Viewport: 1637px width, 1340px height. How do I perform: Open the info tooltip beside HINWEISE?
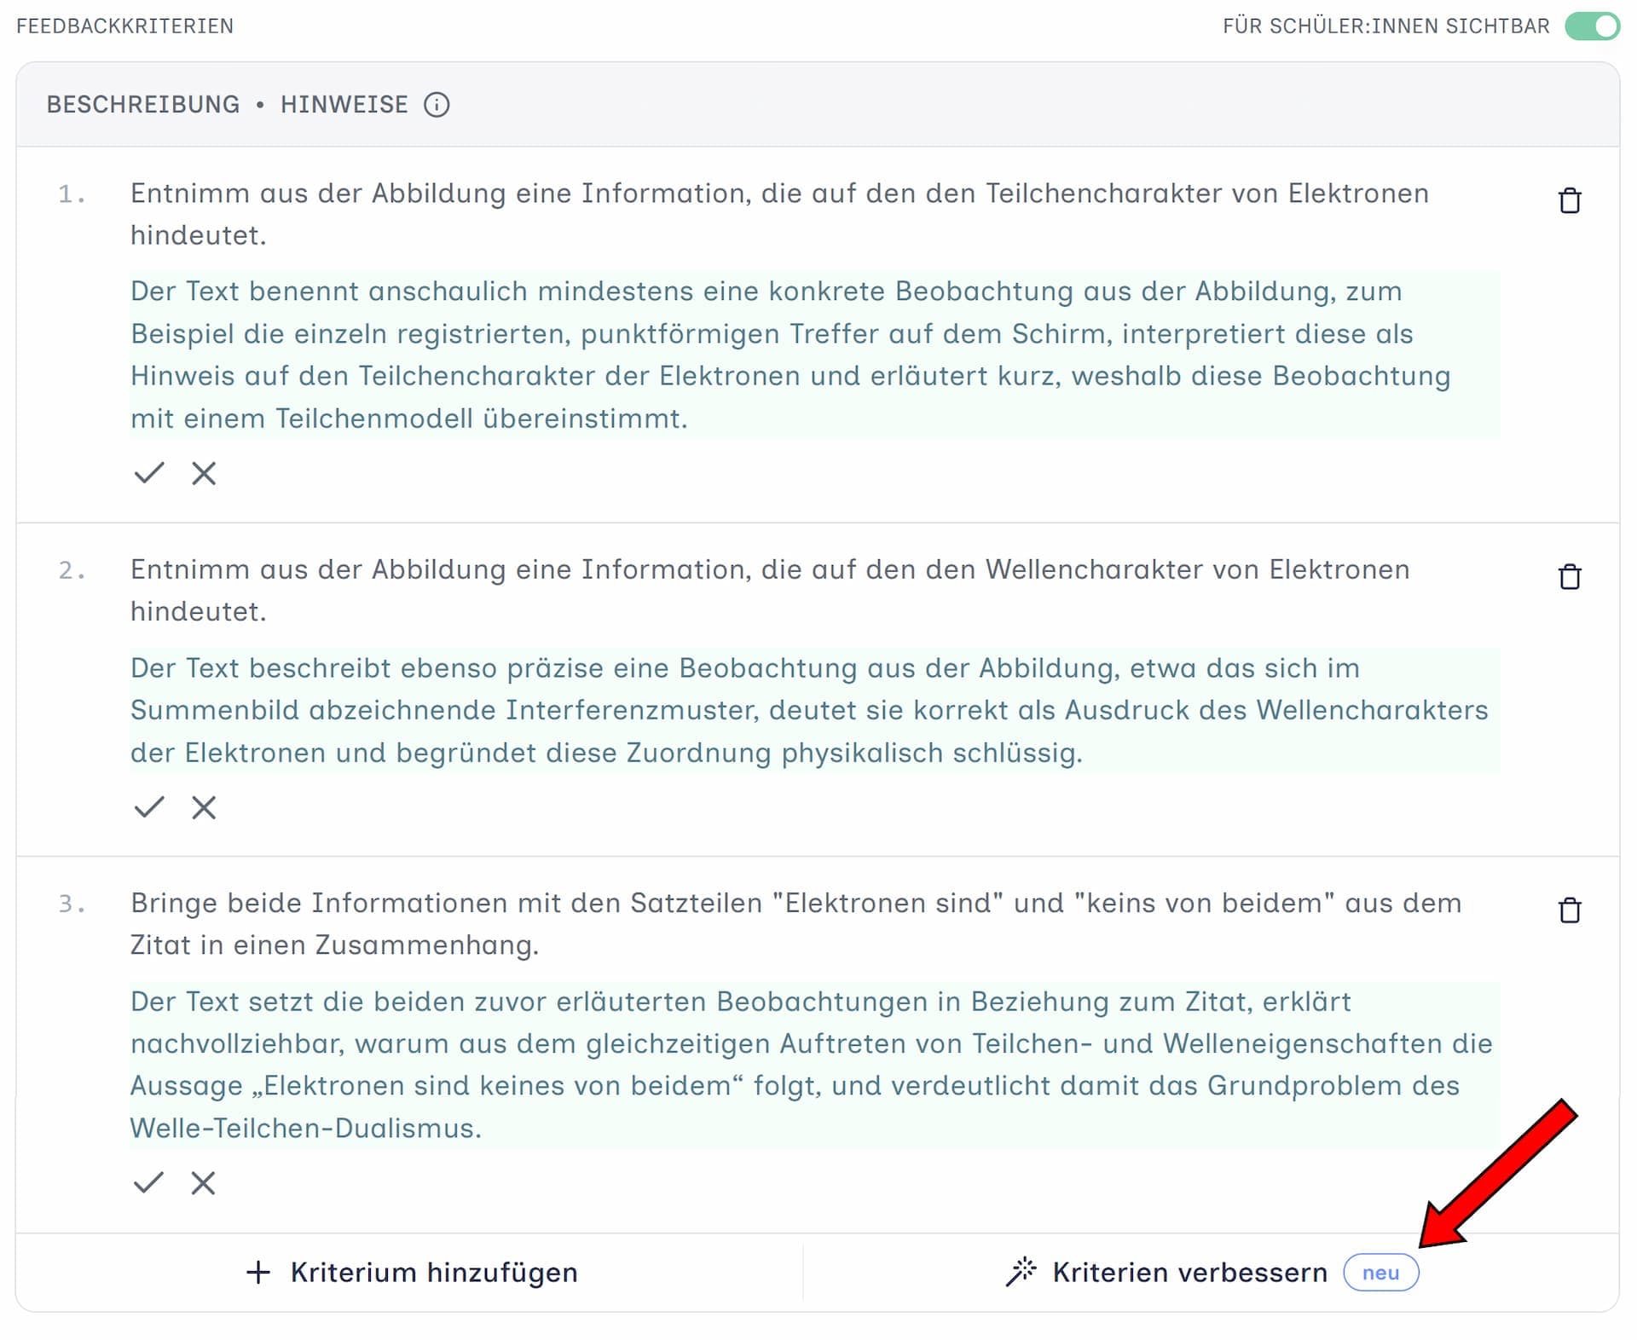tap(437, 105)
